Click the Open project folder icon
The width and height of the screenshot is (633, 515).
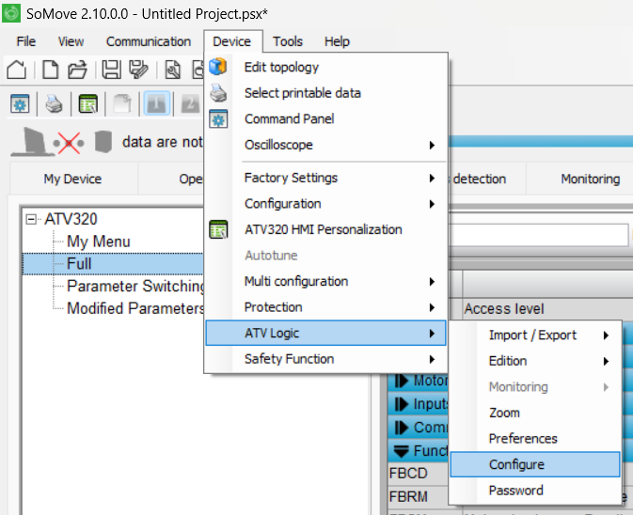click(x=77, y=70)
